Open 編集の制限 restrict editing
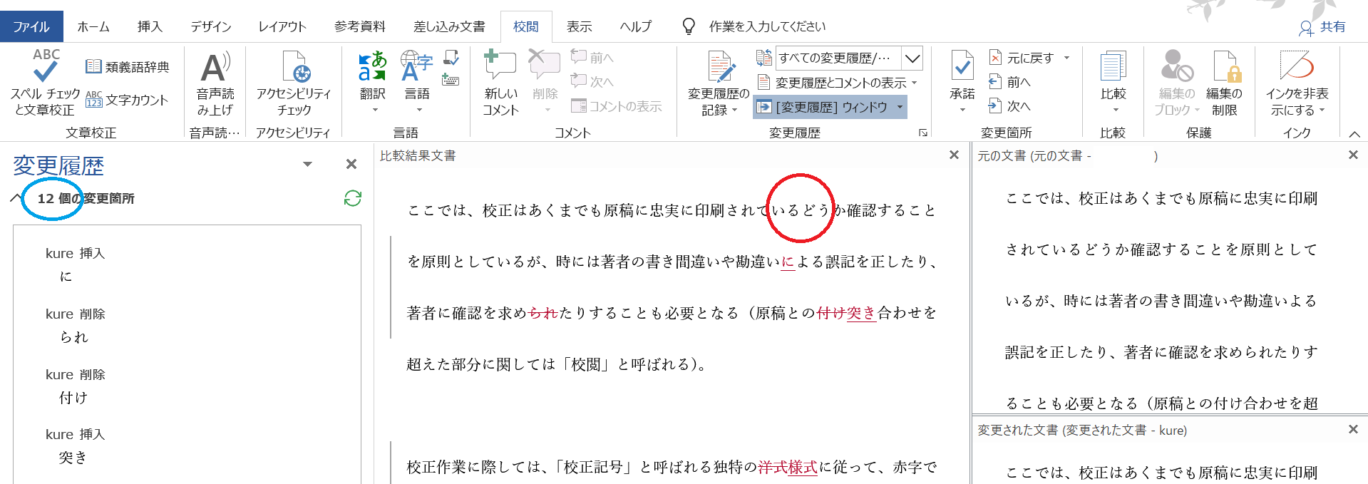 [1224, 83]
